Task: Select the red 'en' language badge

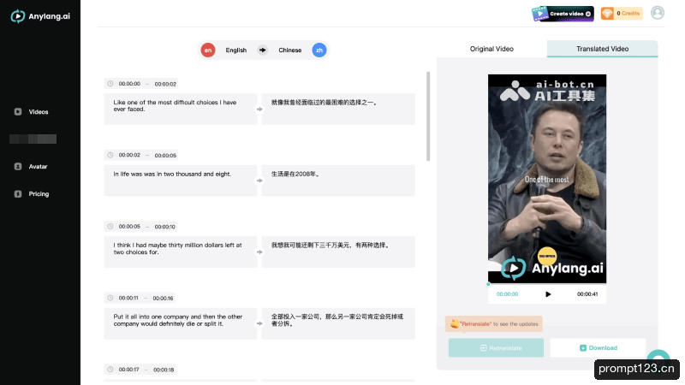Action: click(x=208, y=50)
